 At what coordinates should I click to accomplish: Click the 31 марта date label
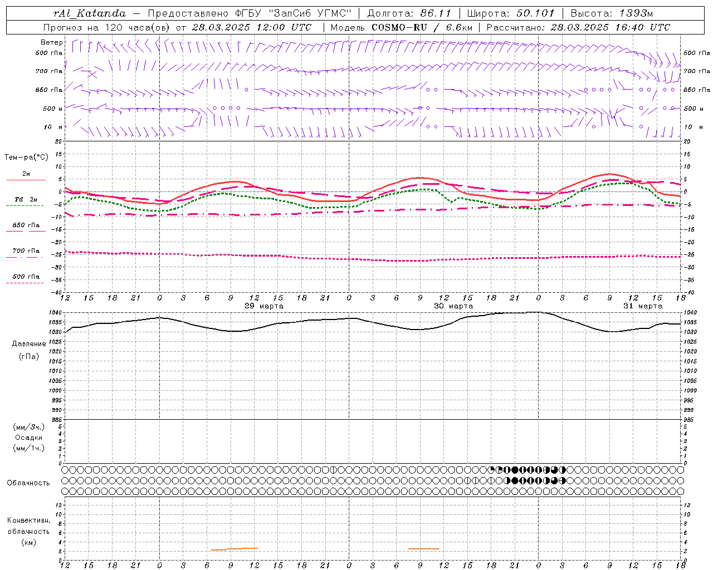coord(643,306)
